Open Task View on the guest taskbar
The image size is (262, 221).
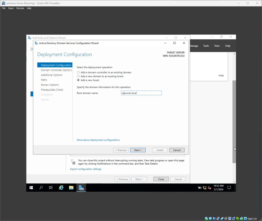[51, 188]
